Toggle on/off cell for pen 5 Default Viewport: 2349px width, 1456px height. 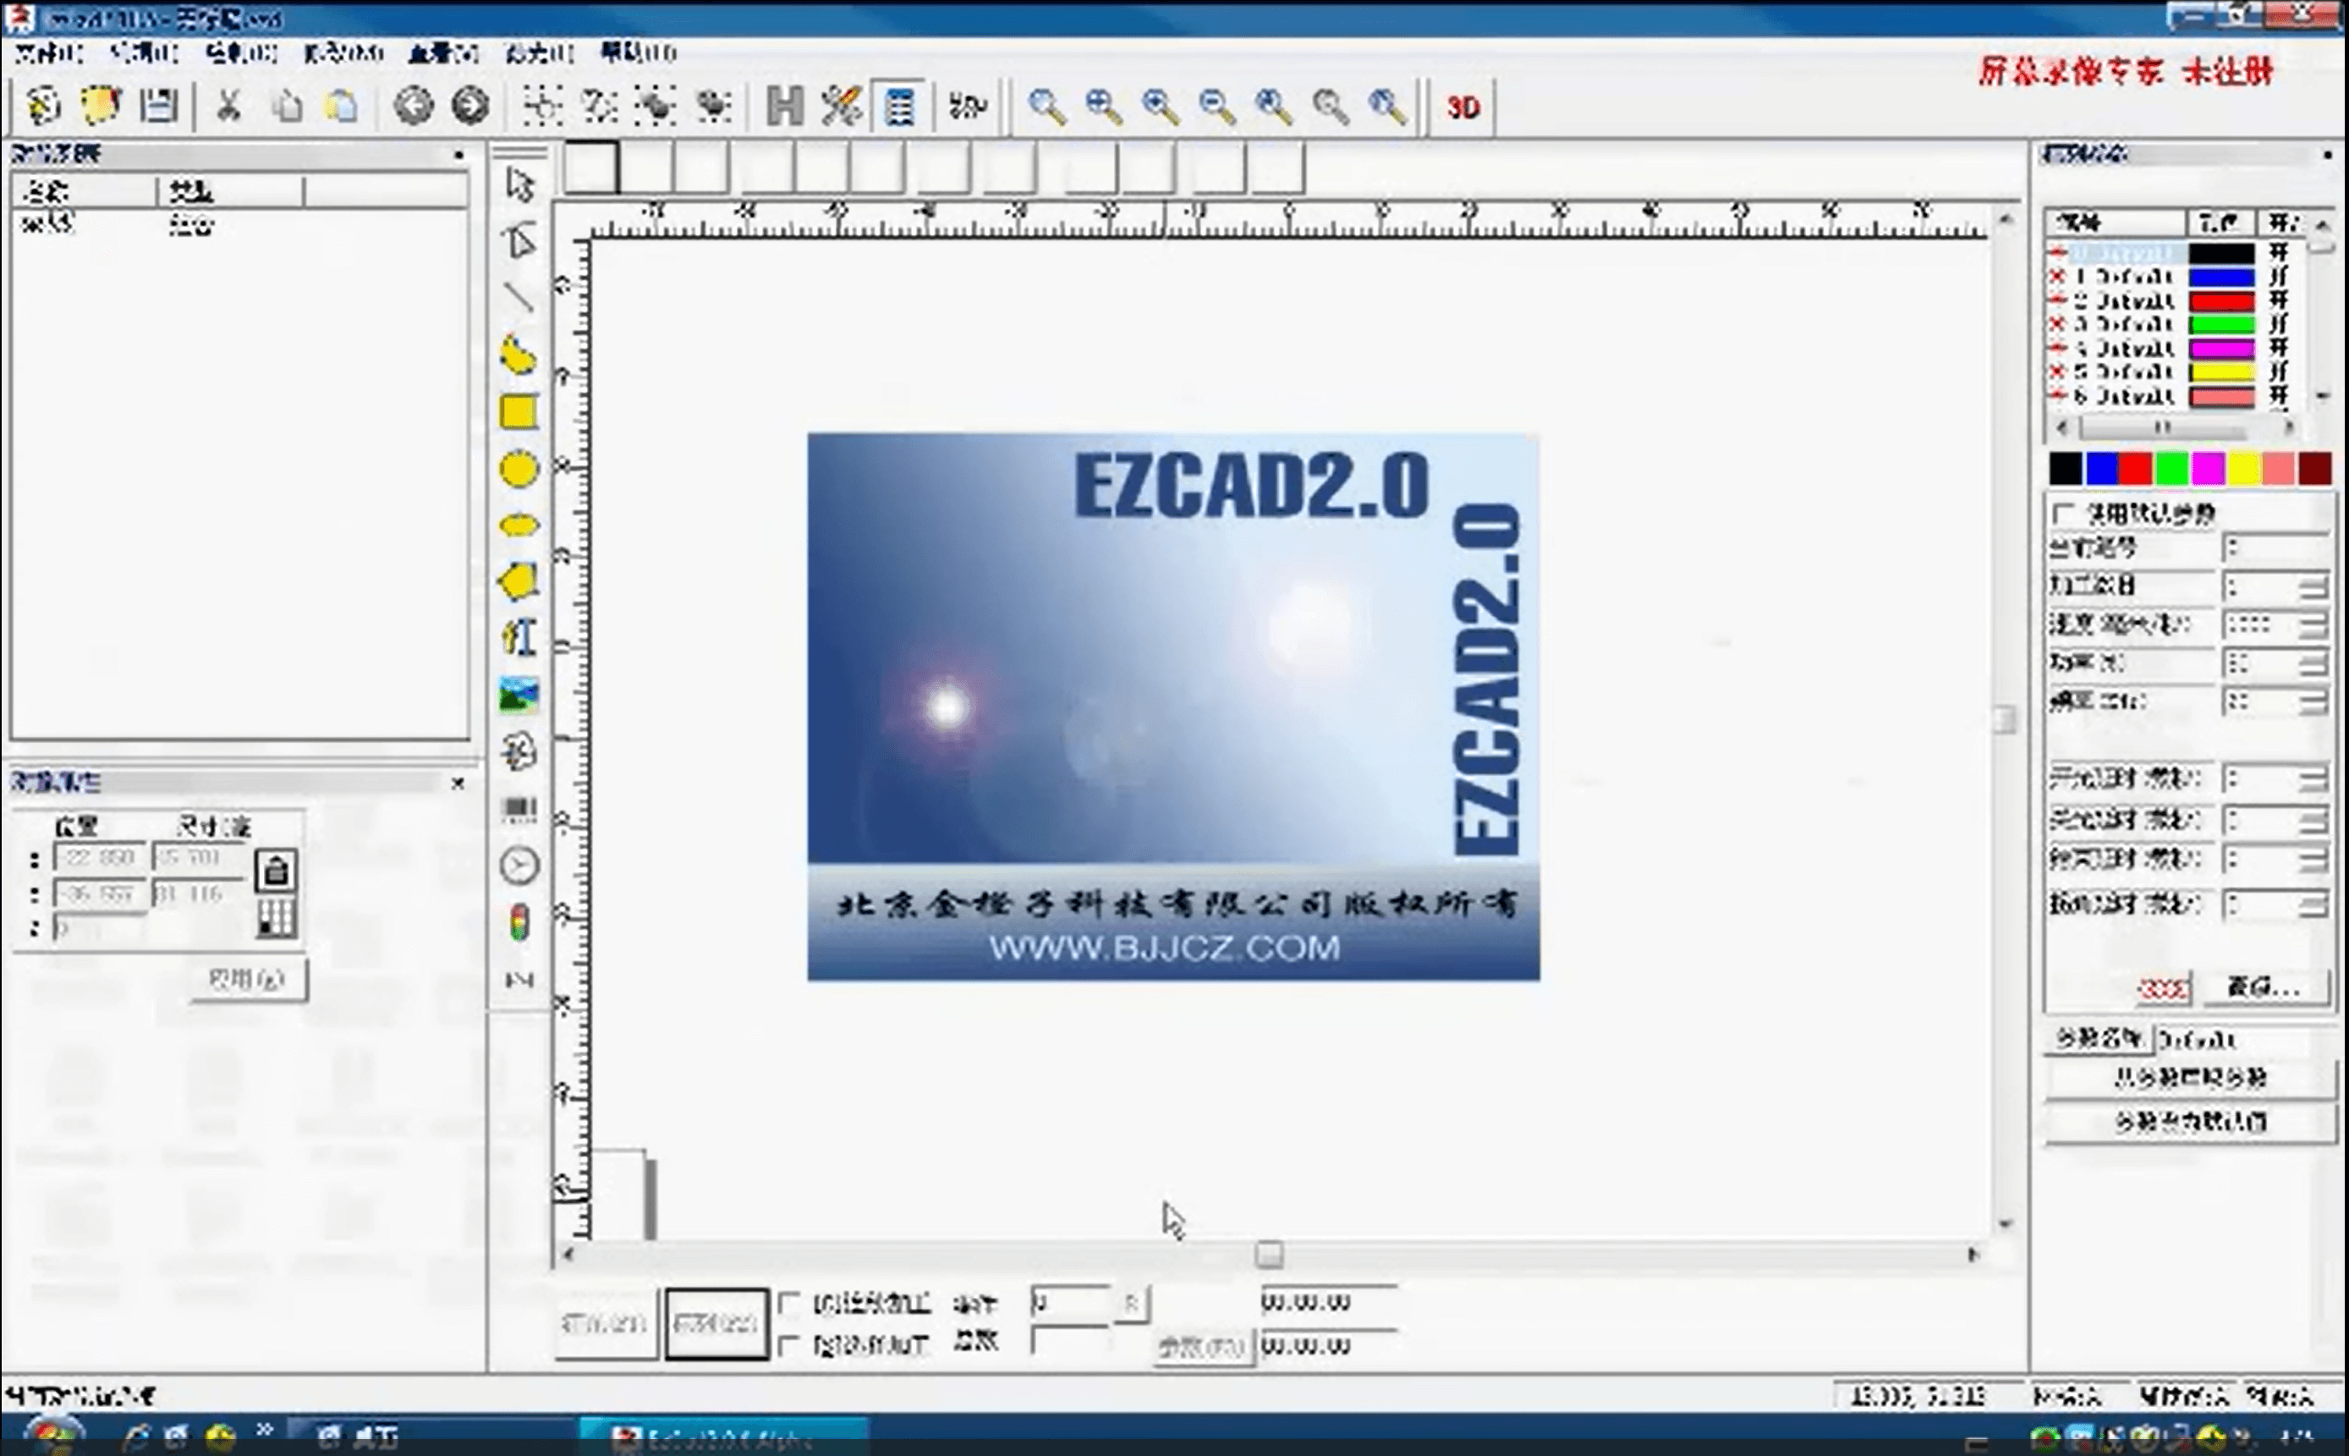tap(2279, 371)
